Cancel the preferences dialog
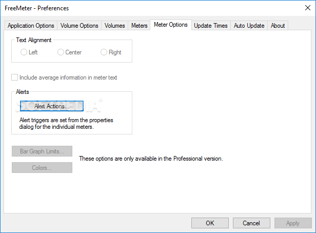The image size is (316, 233). point(251,223)
